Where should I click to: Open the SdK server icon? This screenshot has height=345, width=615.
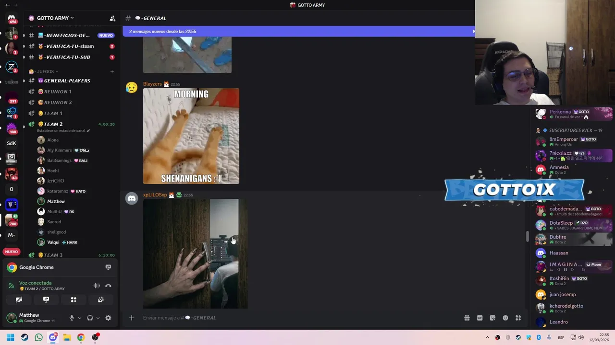[x=12, y=143]
